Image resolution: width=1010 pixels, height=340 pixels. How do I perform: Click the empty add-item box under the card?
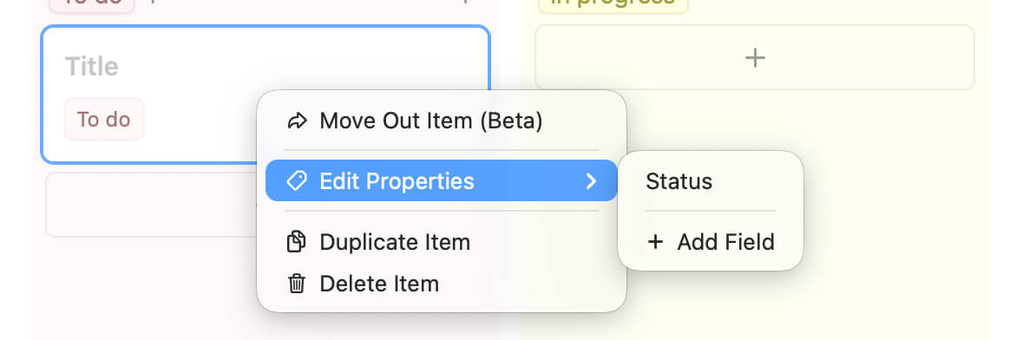click(151, 204)
